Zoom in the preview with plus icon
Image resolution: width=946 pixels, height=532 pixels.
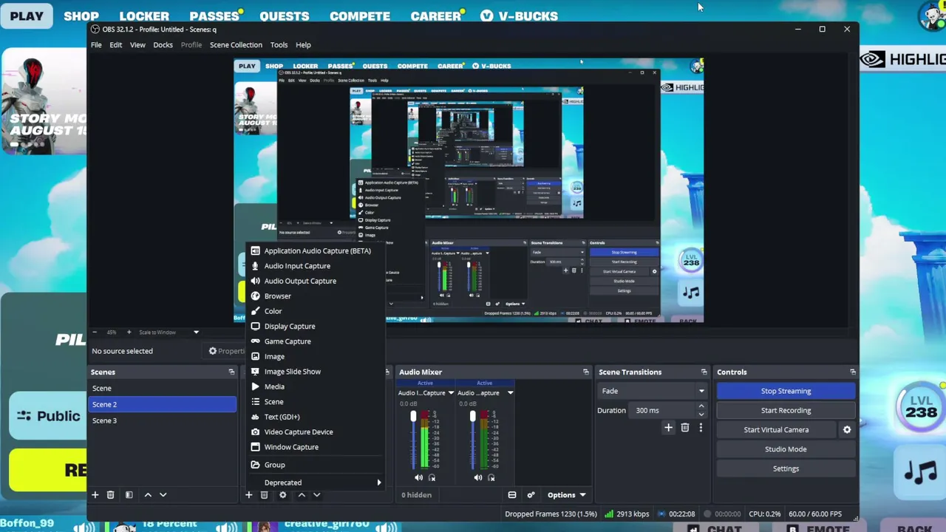pyautogui.click(x=129, y=332)
